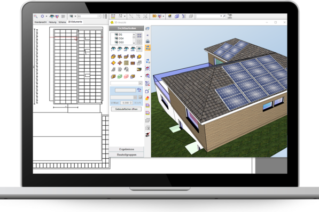Viewport: 319px width, 212px height.
Task: Select the 2D-Dokumente tab
Action: click(75, 22)
